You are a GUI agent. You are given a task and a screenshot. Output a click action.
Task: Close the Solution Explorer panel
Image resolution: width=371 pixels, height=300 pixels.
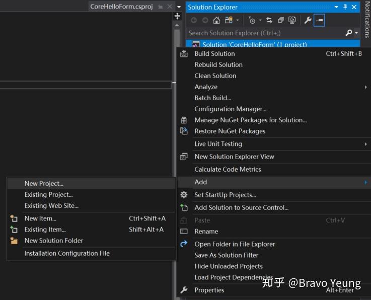point(354,7)
